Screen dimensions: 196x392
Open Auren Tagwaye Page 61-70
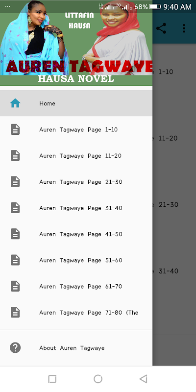76,286
